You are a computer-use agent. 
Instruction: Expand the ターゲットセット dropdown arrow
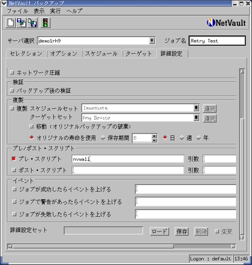(x=196, y=118)
